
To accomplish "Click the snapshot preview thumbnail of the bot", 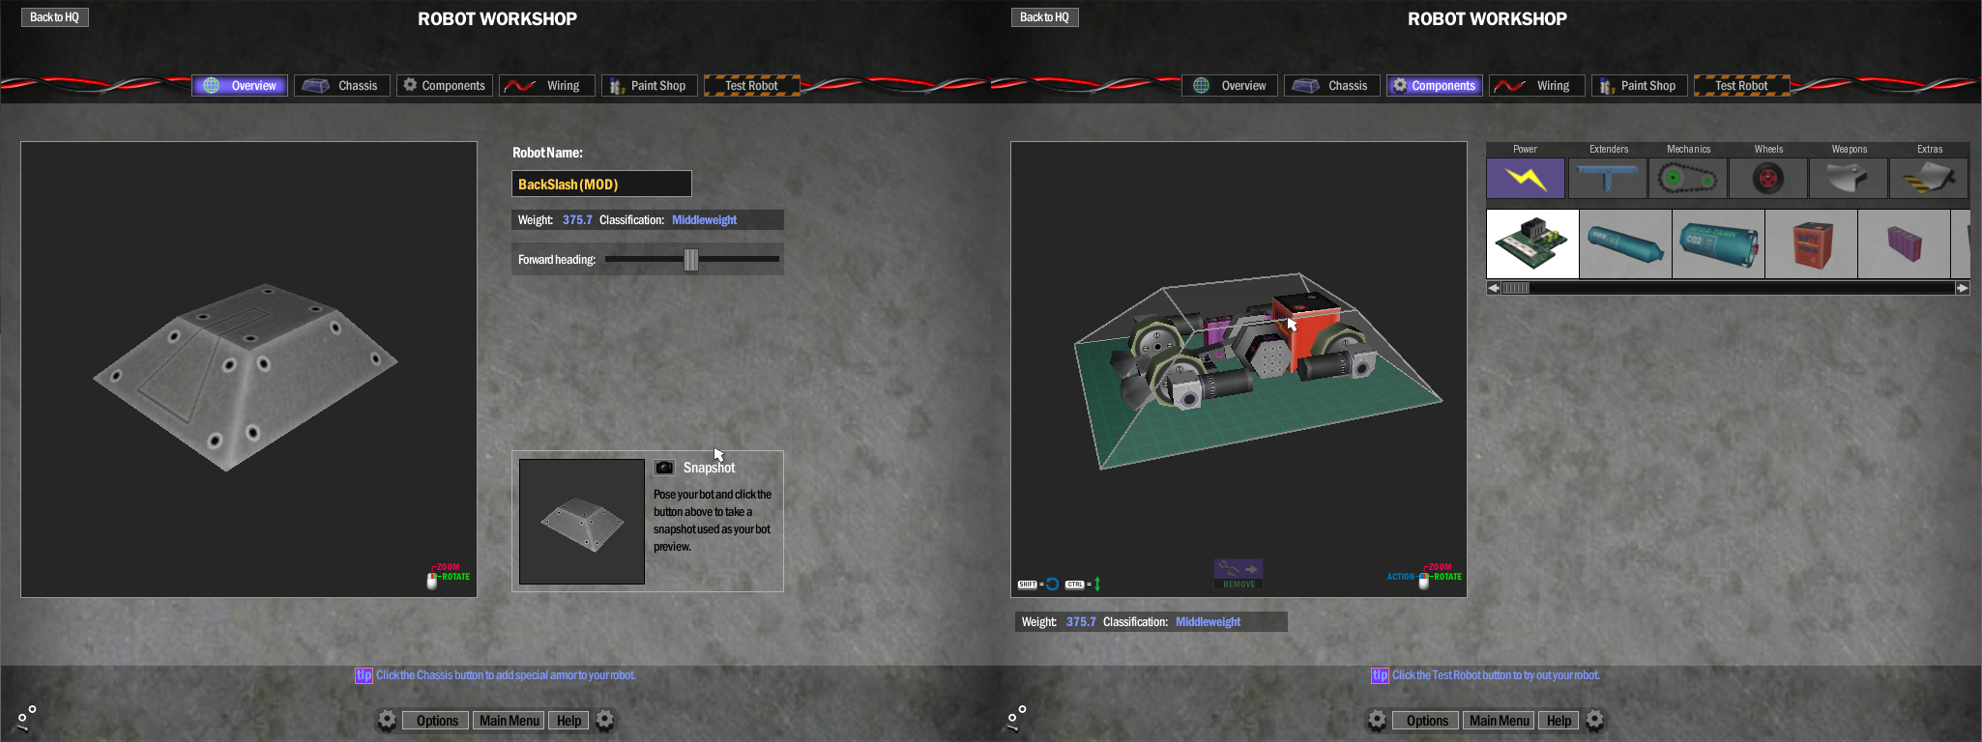I will pyautogui.click(x=581, y=522).
